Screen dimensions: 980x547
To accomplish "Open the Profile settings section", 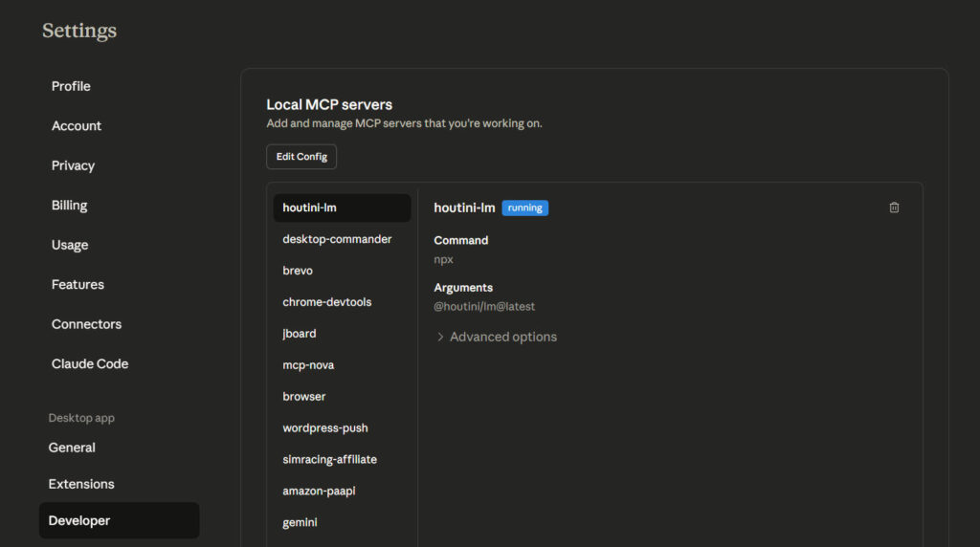I will [71, 86].
